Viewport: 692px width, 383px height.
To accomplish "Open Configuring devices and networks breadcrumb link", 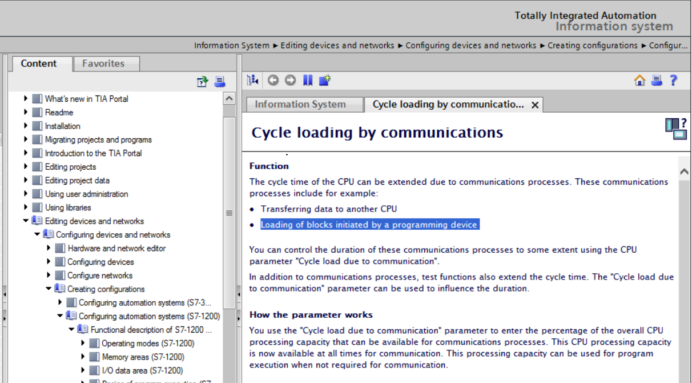I will pos(471,45).
